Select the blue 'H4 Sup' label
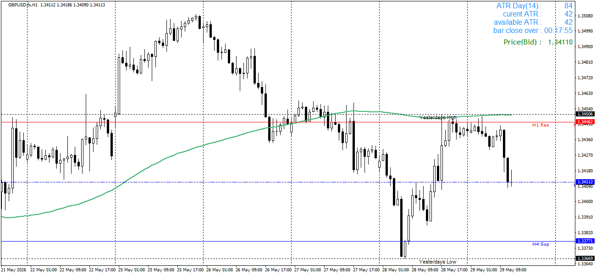This screenshot has height=275, width=596. (541, 244)
